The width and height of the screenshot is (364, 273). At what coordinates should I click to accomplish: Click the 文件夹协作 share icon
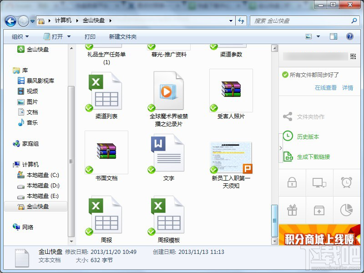pos(288,116)
